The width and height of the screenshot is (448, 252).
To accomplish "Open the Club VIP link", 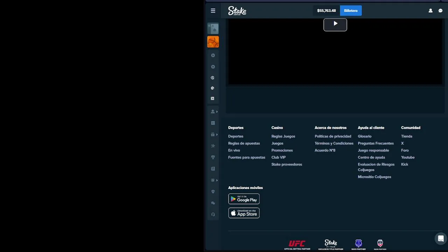I will point(279,157).
